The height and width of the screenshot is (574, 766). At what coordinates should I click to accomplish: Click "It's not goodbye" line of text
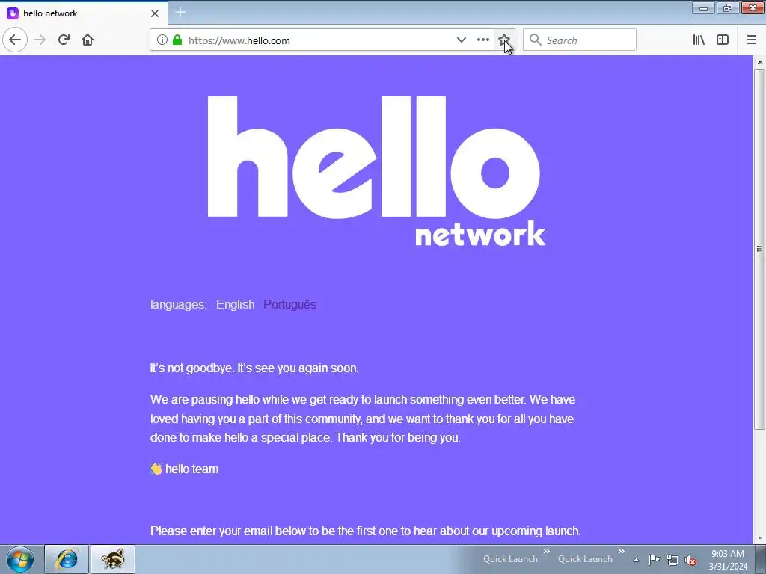tap(254, 368)
